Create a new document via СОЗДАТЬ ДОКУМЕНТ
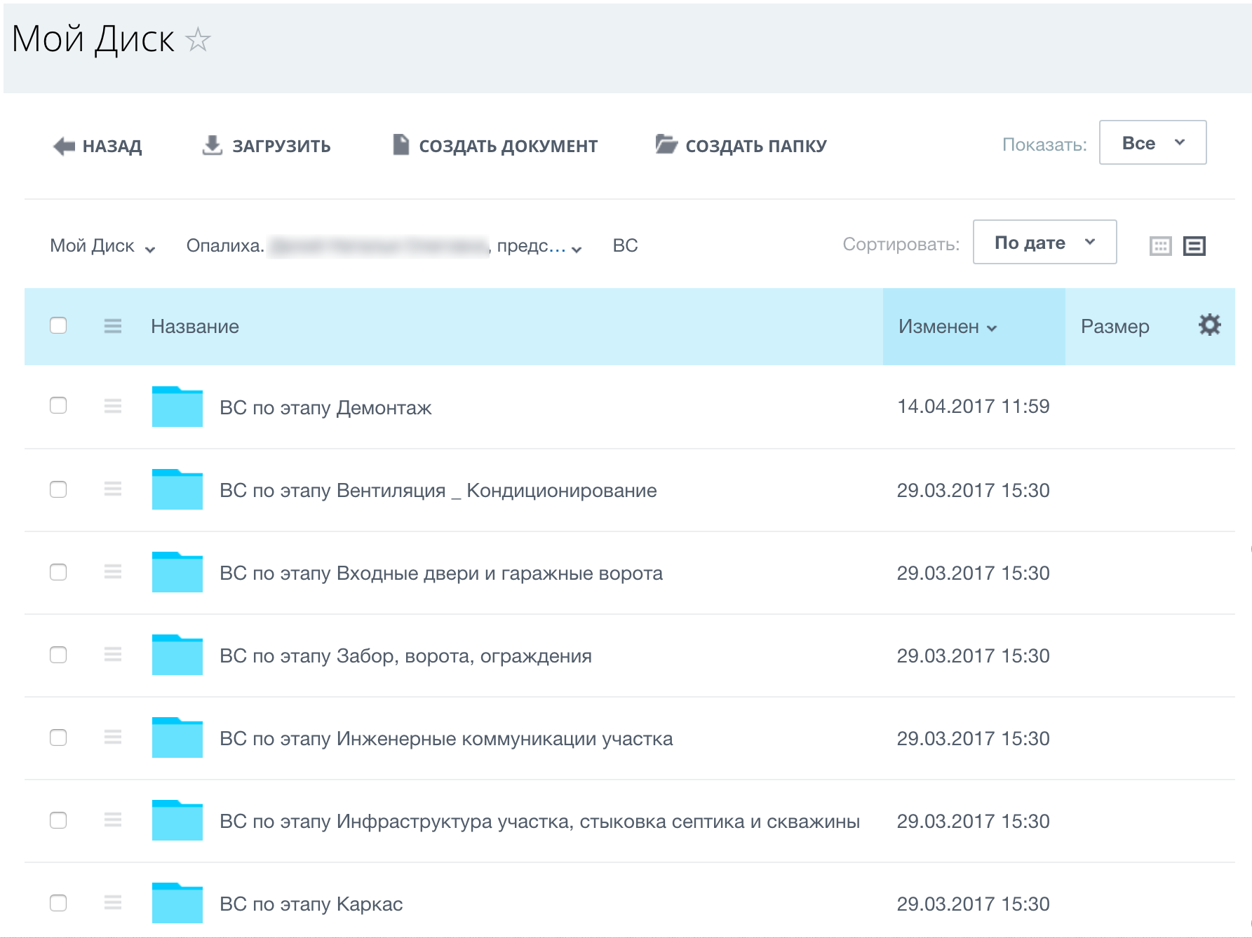The width and height of the screenshot is (1252, 938). pyautogui.click(x=495, y=146)
